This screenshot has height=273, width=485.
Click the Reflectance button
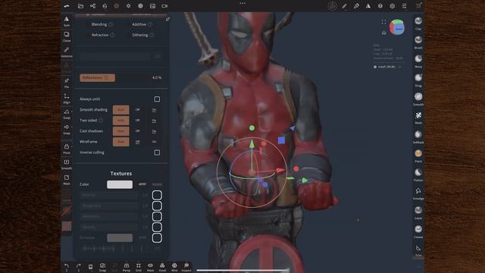pos(98,77)
